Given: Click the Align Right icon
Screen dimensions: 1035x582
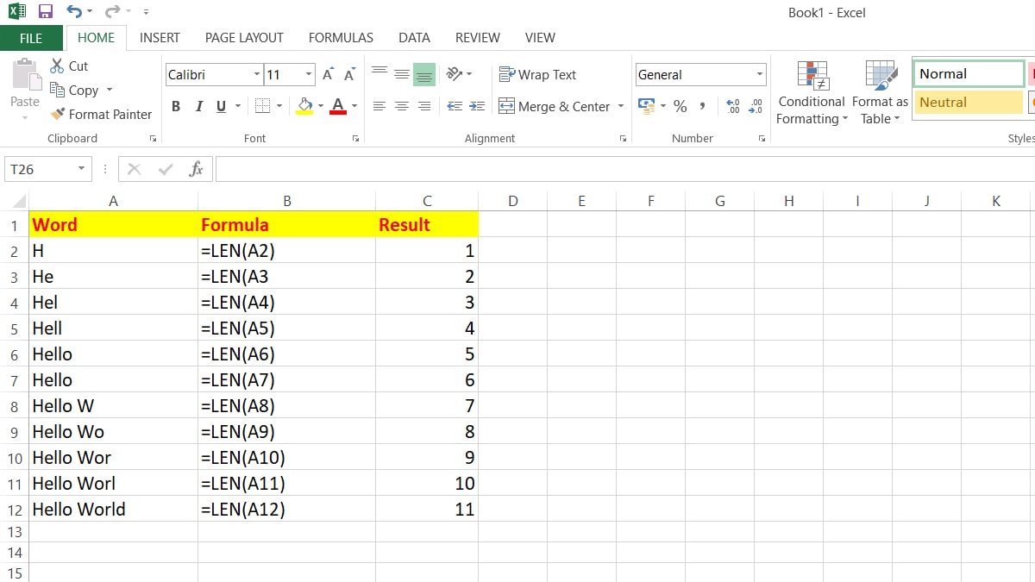Looking at the screenshot, I should [424, 106].
